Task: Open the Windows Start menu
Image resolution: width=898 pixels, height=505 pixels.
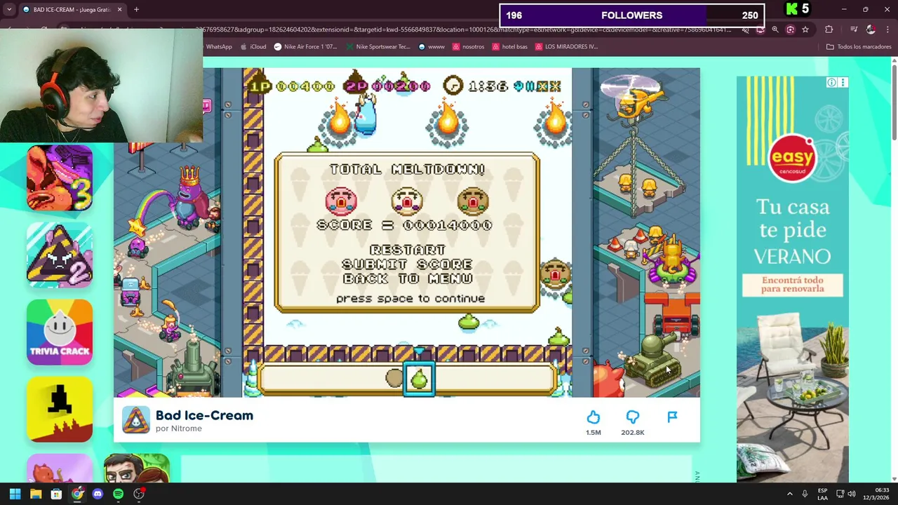Action: click(15, 494)
